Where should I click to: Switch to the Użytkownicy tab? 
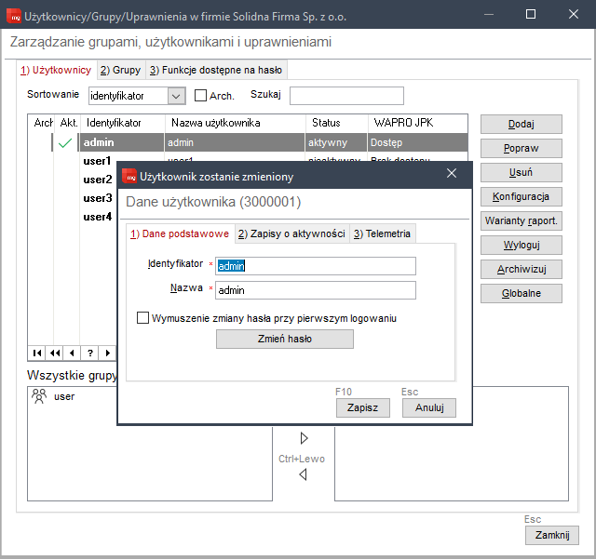point(56,71)
